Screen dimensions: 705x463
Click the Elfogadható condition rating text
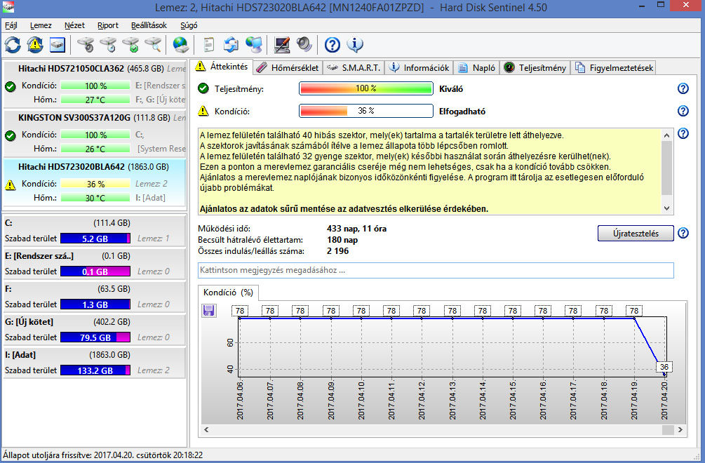coord(462,112)
